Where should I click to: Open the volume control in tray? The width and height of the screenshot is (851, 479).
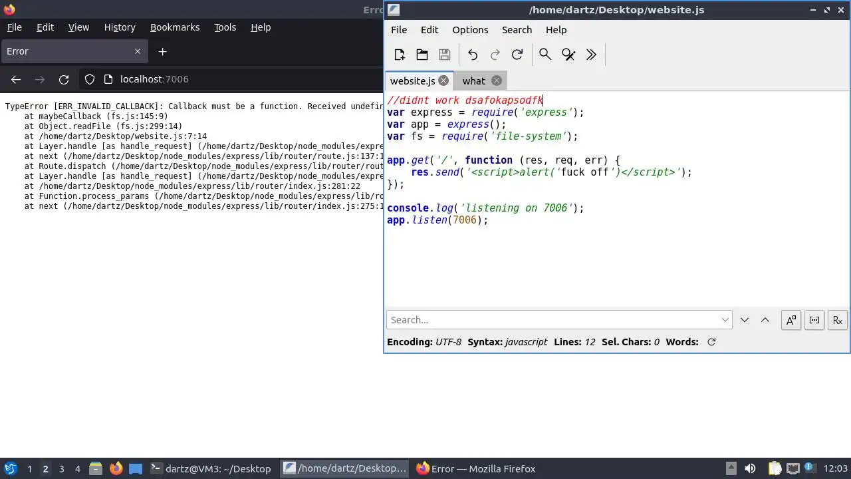click(750, 468)
